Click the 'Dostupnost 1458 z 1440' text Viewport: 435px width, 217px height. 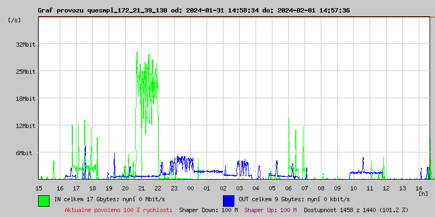(356, 209)
